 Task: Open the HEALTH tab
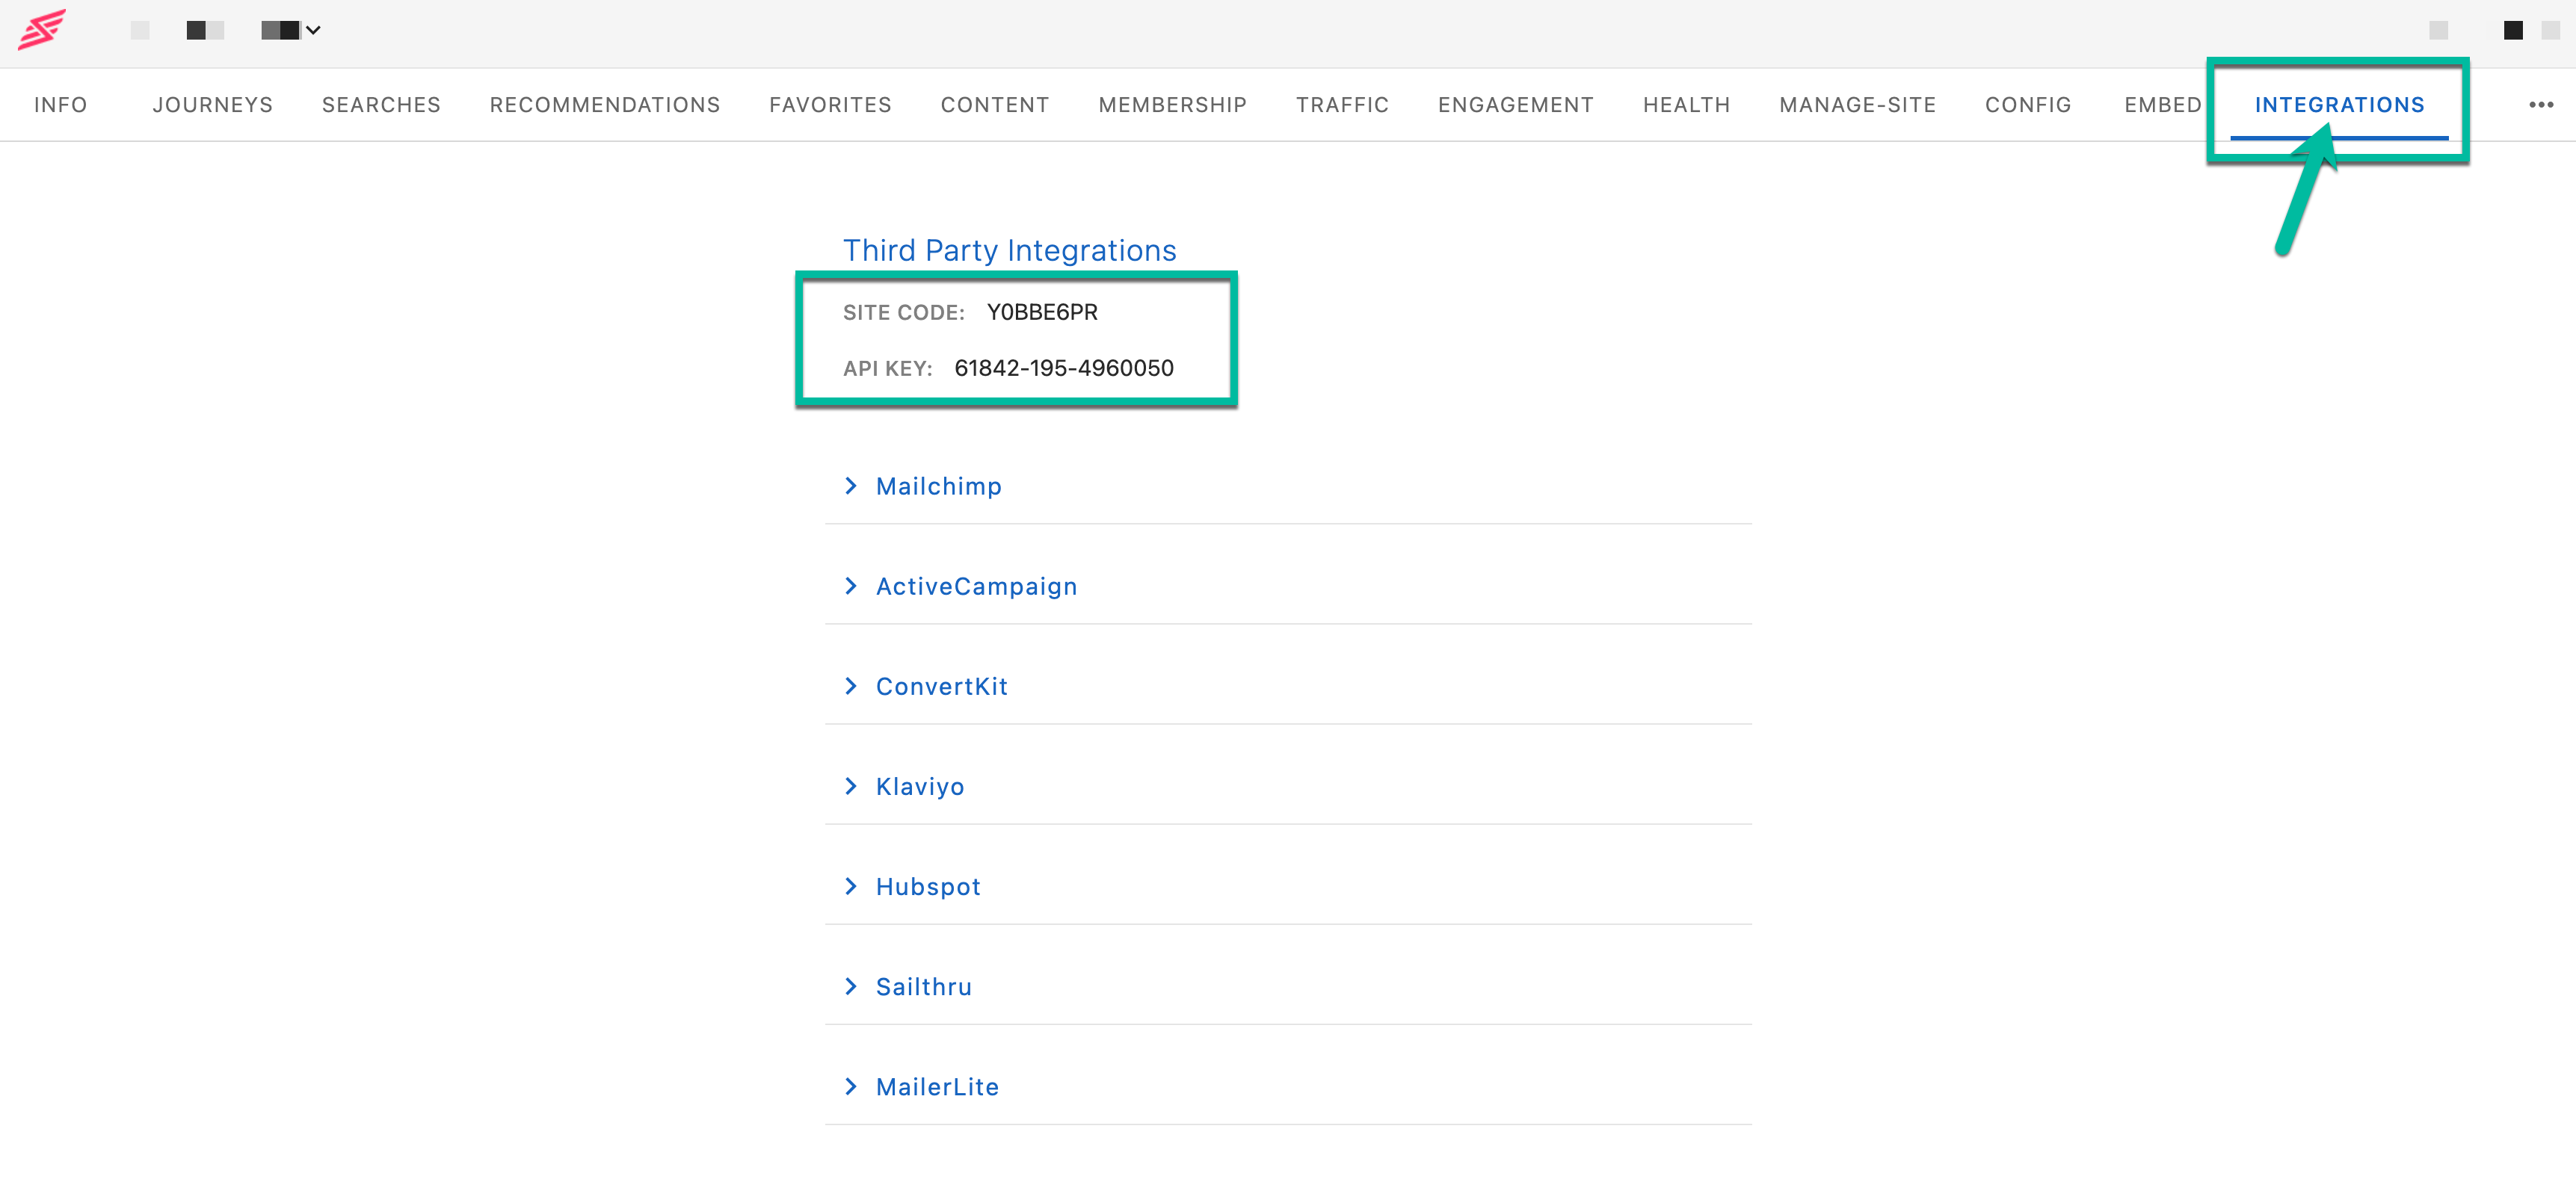(1686, 105)
